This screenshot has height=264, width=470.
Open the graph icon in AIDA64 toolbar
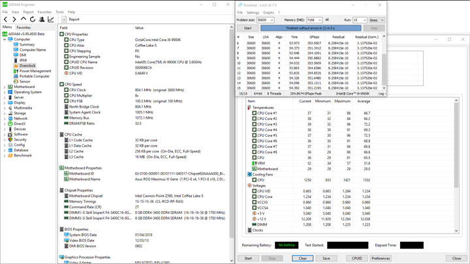pyautogui.click(x=51, y=19)
